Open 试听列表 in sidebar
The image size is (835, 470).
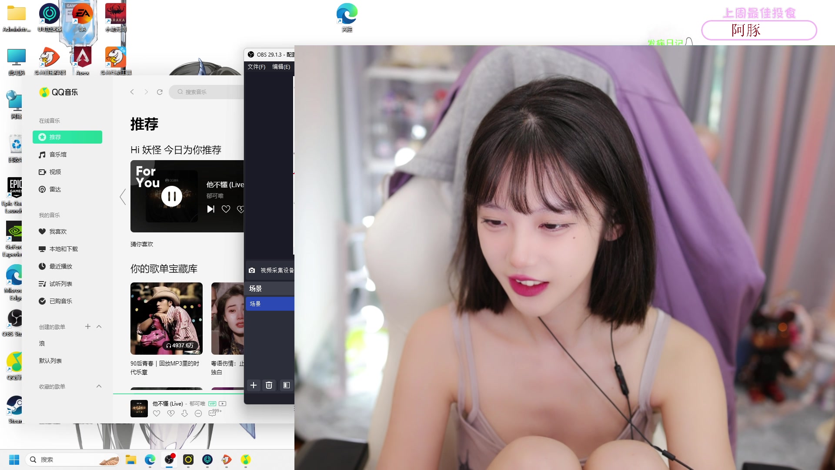(x=56, y=284)
